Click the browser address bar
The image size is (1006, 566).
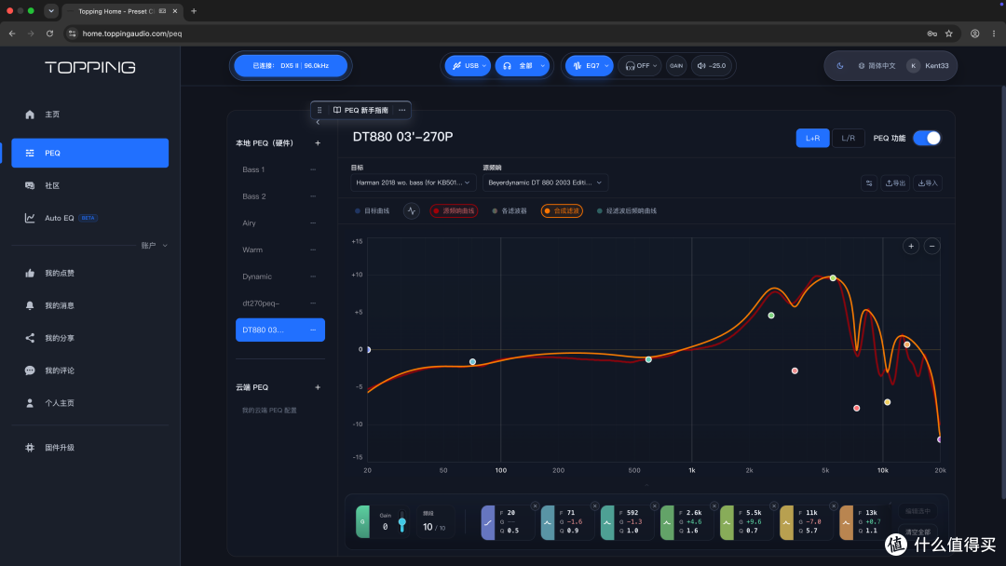[x=494, y=34]
